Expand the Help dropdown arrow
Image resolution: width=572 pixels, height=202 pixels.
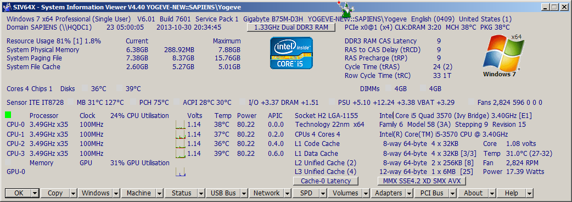pyautogui.click(x=530, y=193)
